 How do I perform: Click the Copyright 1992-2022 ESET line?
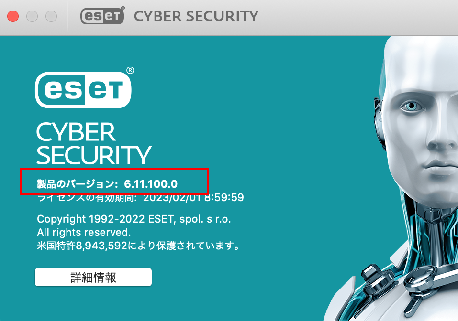pyautogui.click(x=134, y=219)
